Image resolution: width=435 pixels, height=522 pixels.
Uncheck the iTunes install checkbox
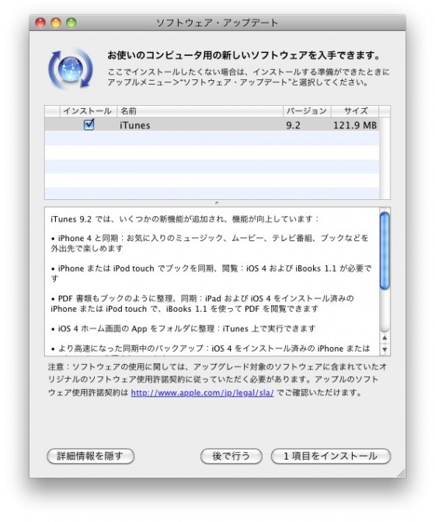tap(89, 124)
